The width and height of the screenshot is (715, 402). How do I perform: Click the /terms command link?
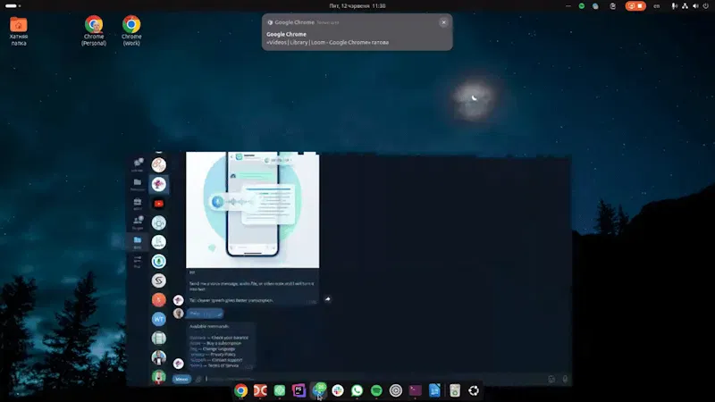pos(196,365)
